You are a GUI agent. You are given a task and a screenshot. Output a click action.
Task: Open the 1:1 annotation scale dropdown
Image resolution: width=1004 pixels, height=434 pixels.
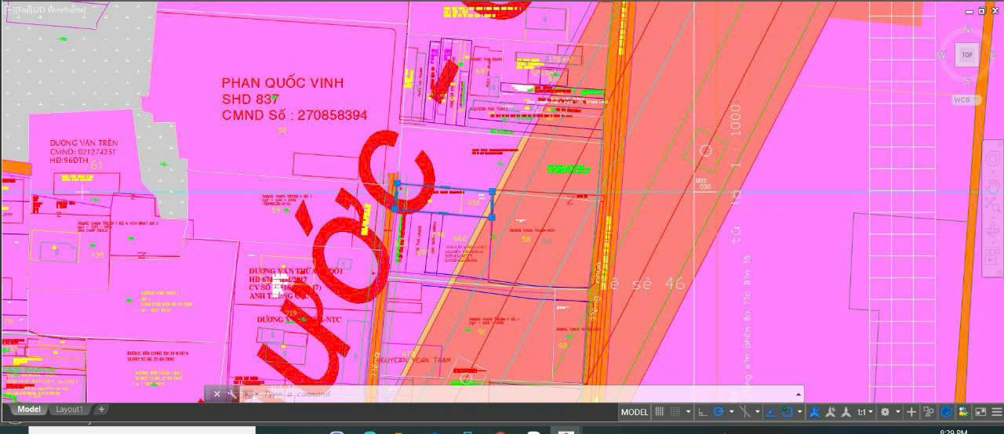865,412
